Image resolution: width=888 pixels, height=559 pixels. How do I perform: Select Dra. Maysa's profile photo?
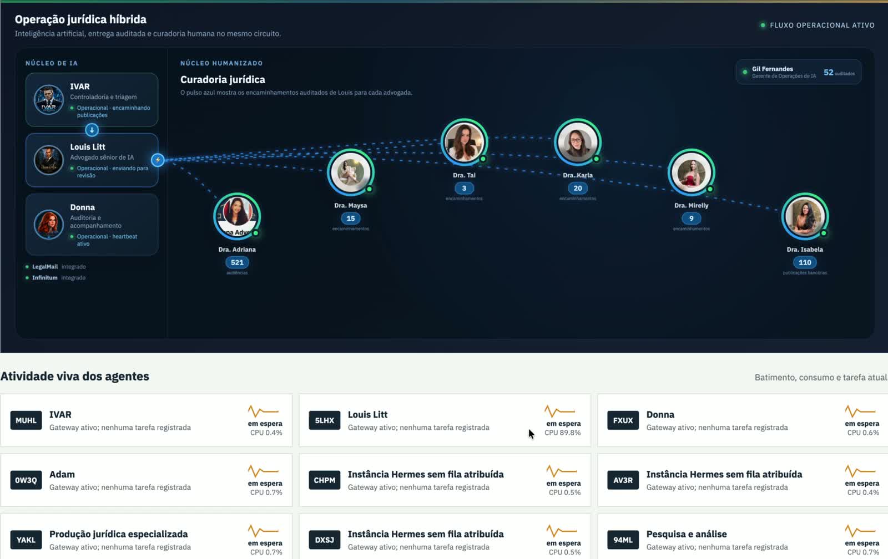[x=351, y=172]
